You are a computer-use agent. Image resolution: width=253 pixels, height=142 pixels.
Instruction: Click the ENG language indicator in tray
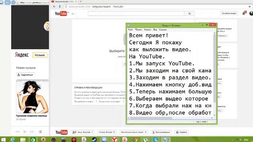[246, 140]
